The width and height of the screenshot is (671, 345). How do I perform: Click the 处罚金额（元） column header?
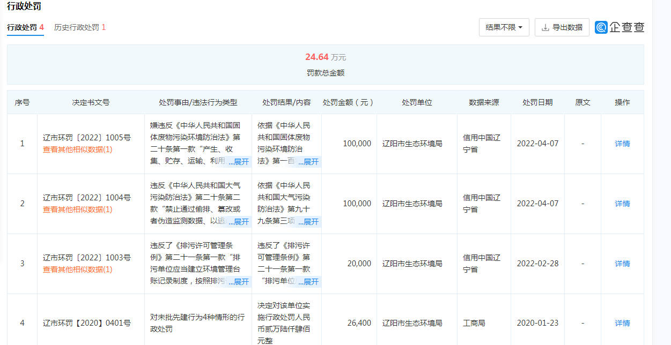click(x=349, y=102)
